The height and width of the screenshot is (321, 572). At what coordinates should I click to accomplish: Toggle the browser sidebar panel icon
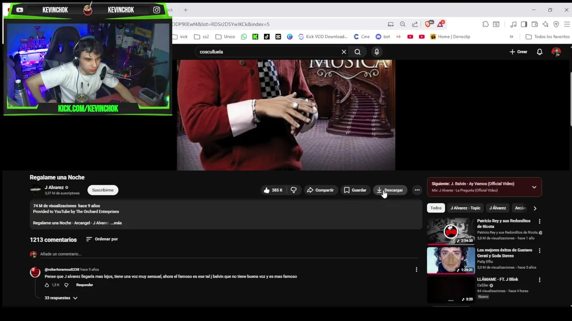click(x=524, y=24)
